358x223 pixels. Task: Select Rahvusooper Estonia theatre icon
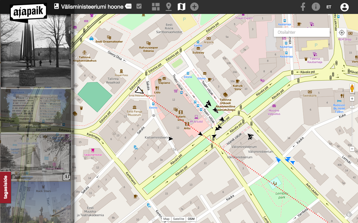point(149,43)
